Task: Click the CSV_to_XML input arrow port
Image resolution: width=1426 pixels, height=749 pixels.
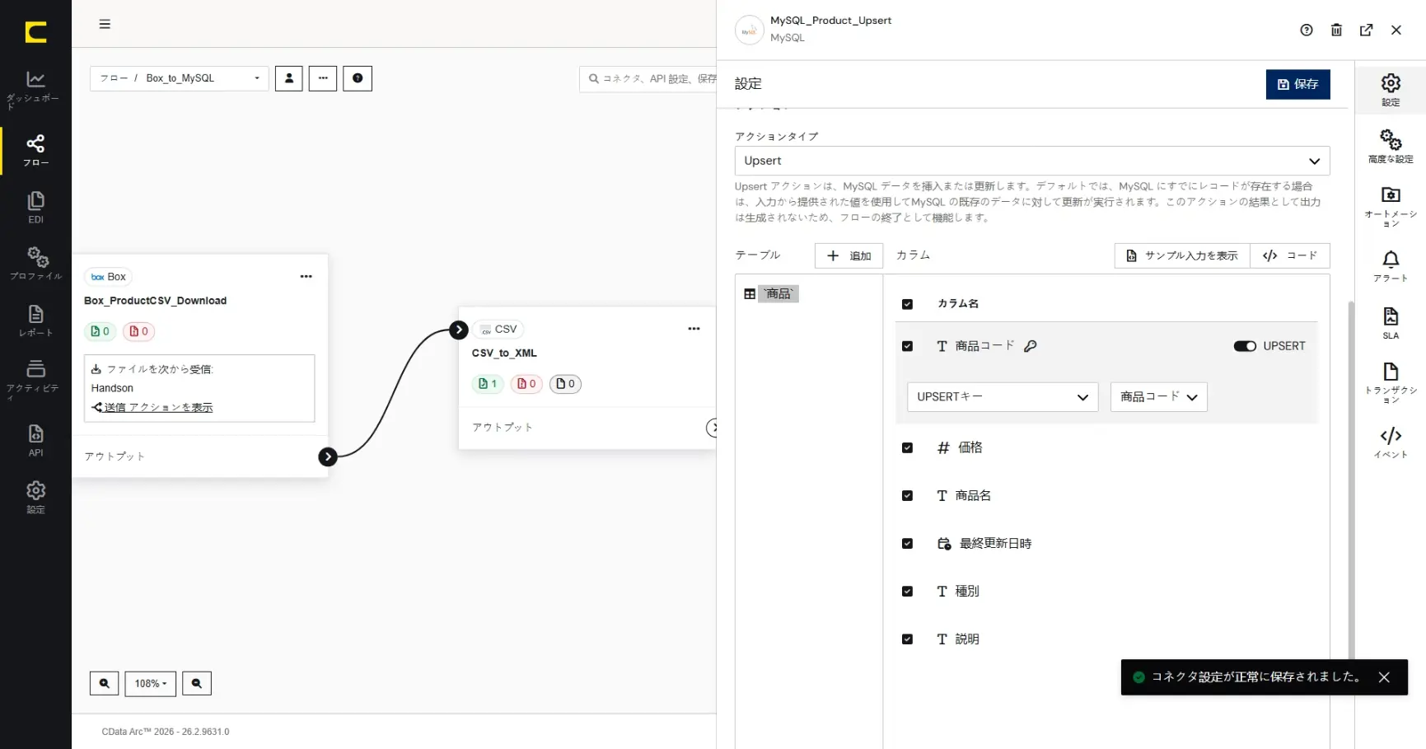Action: click(459, 330)
